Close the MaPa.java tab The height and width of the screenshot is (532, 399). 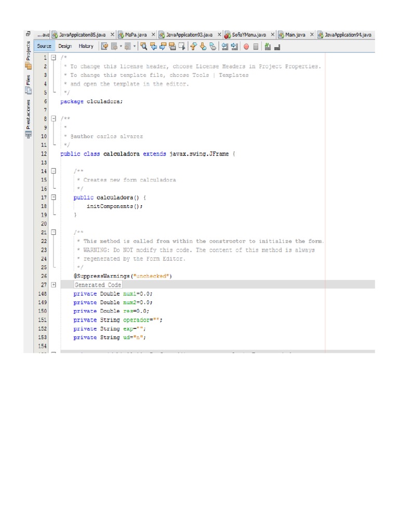153,35
